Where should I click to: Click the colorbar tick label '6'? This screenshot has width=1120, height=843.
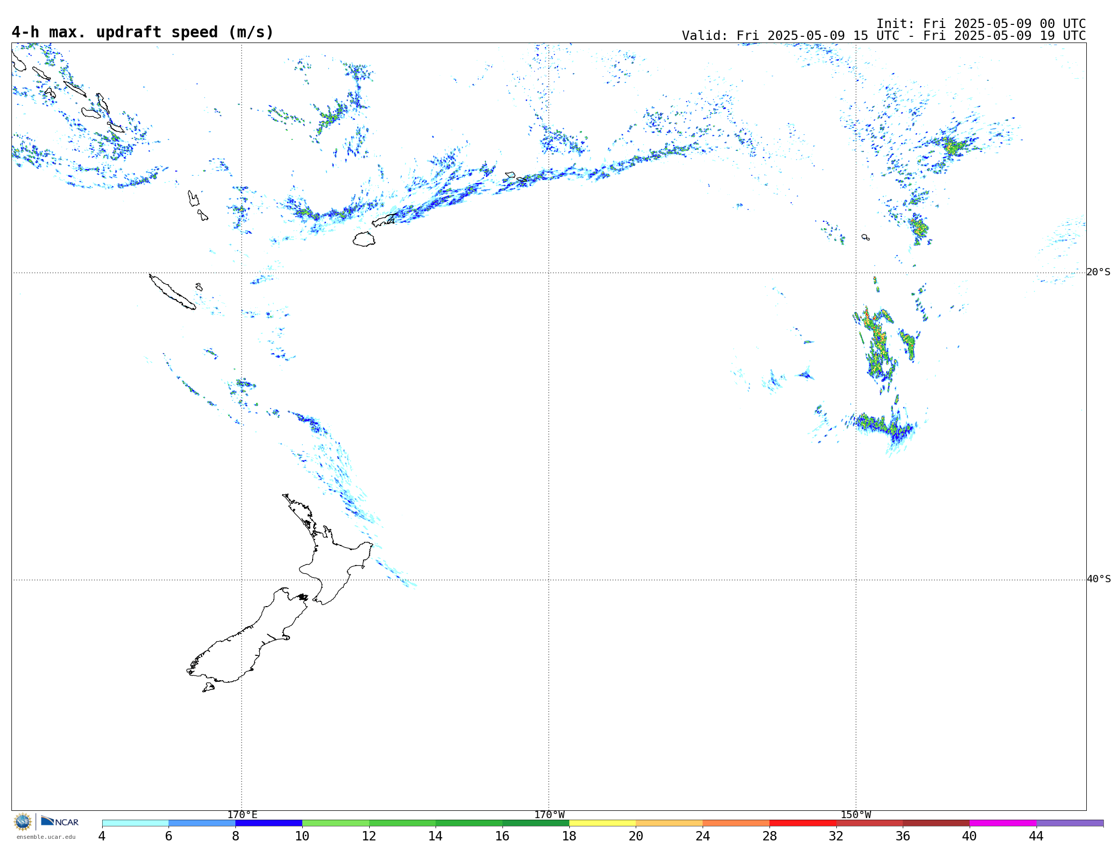tap(169, 836)
